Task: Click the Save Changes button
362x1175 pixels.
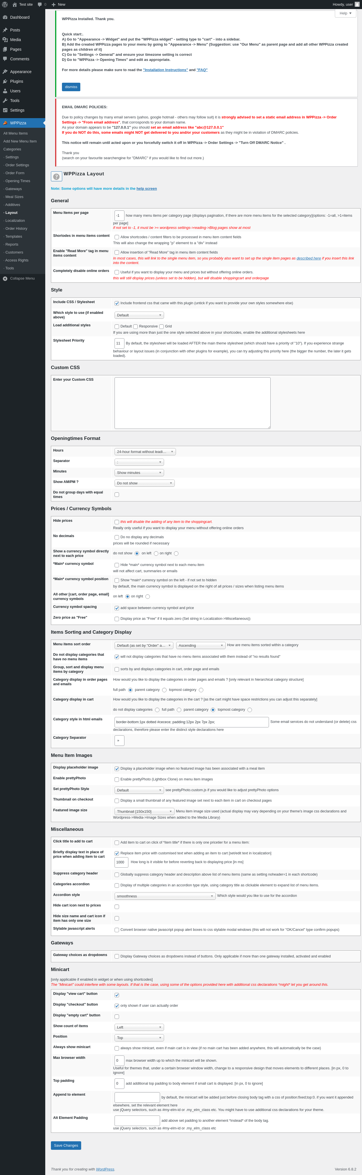Action: pyautogui.click(x=66, y=1145)
